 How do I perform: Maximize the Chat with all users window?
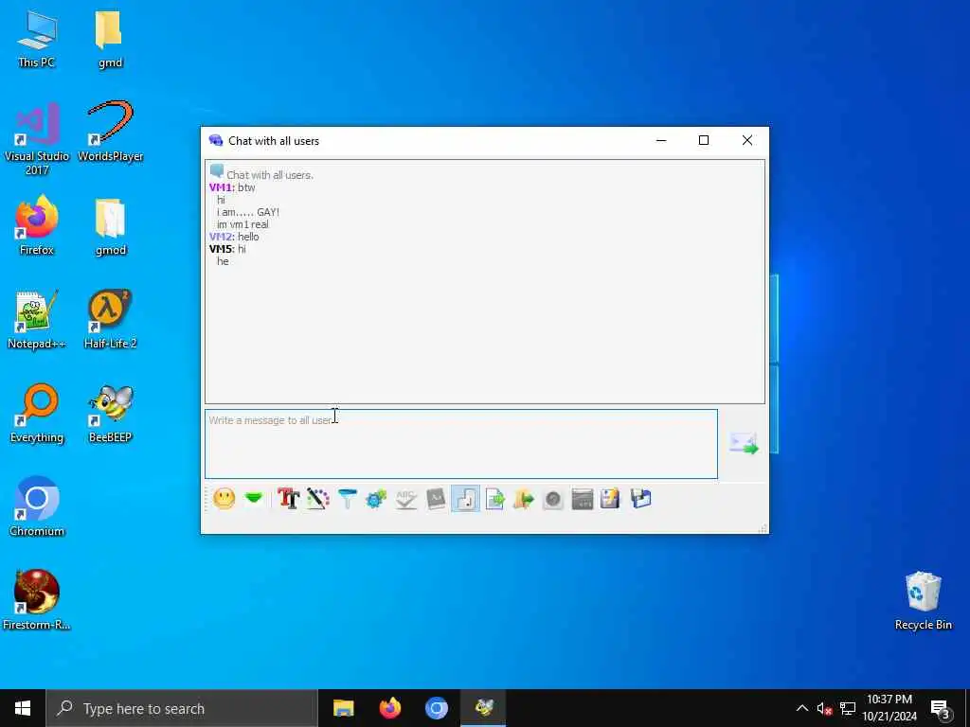point(704,140)
